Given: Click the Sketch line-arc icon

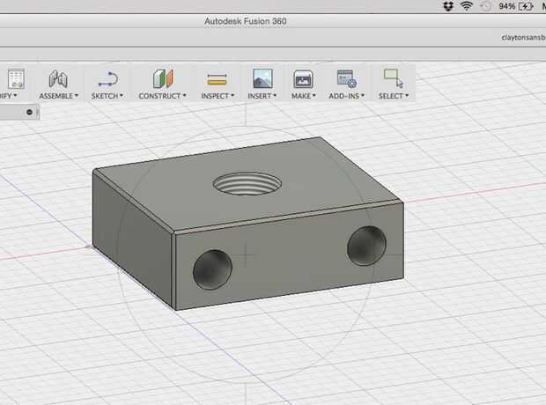Looking at the screenshot, I should coord(108,78).
